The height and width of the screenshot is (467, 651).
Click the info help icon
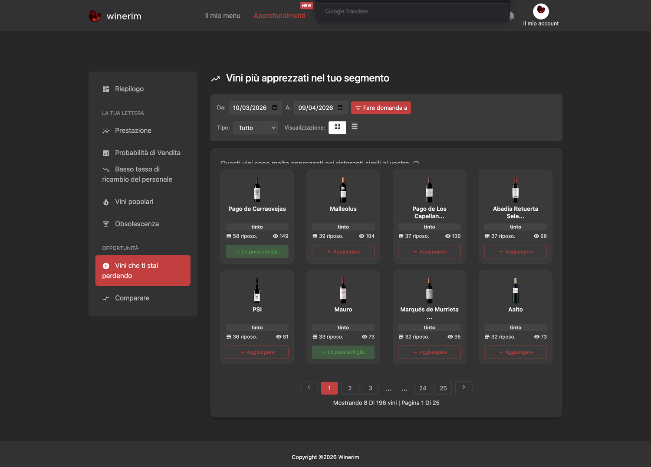416,163
